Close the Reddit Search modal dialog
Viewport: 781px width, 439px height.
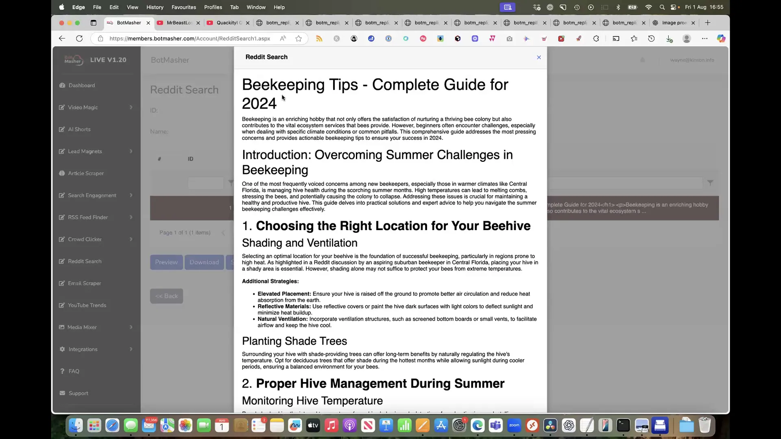click(x=539, y=57)
